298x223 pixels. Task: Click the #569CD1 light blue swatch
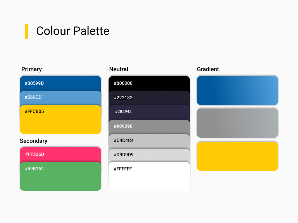coord(61,98)
